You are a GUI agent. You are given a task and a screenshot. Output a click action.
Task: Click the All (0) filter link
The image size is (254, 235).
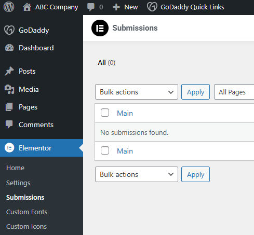coord(106,63)
